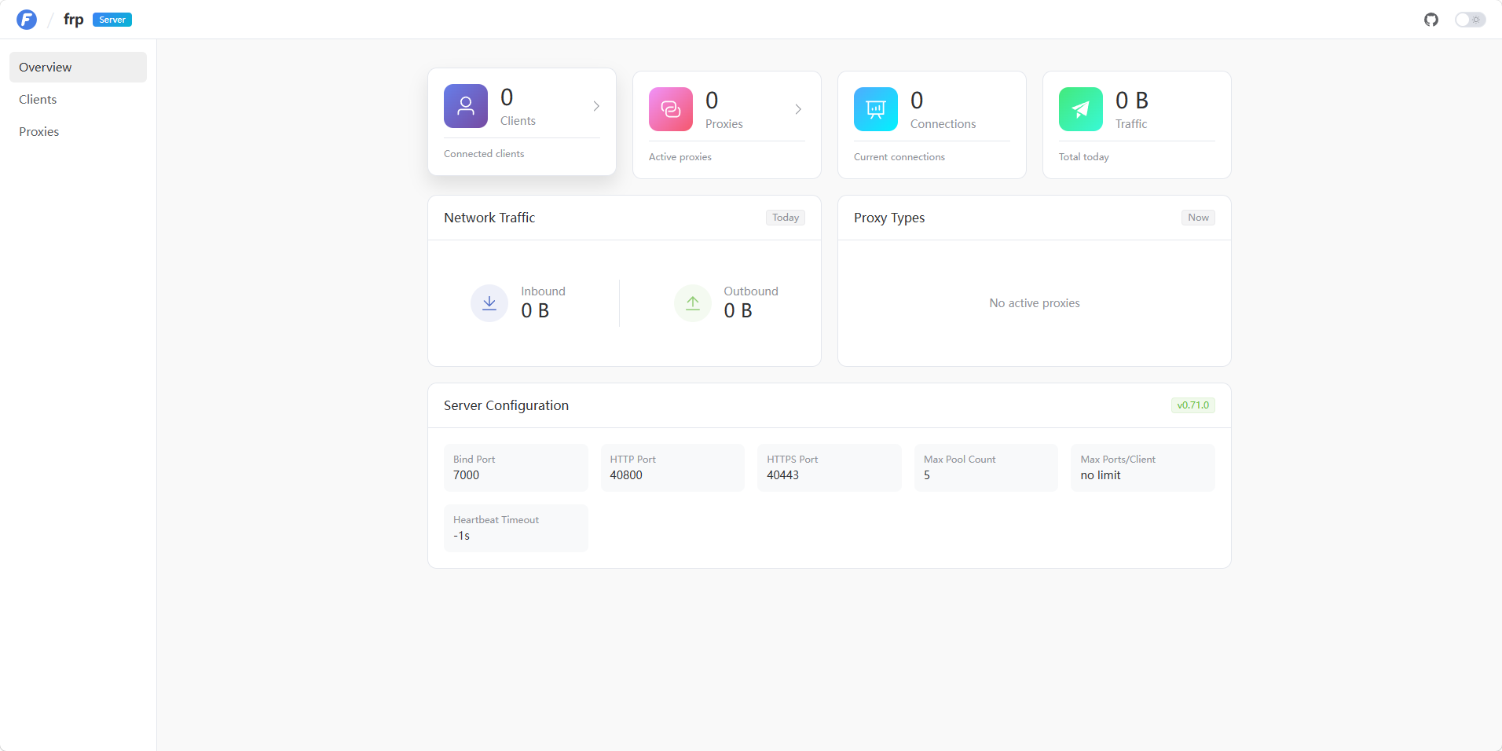Click the Current connections label

coord(899,157)
